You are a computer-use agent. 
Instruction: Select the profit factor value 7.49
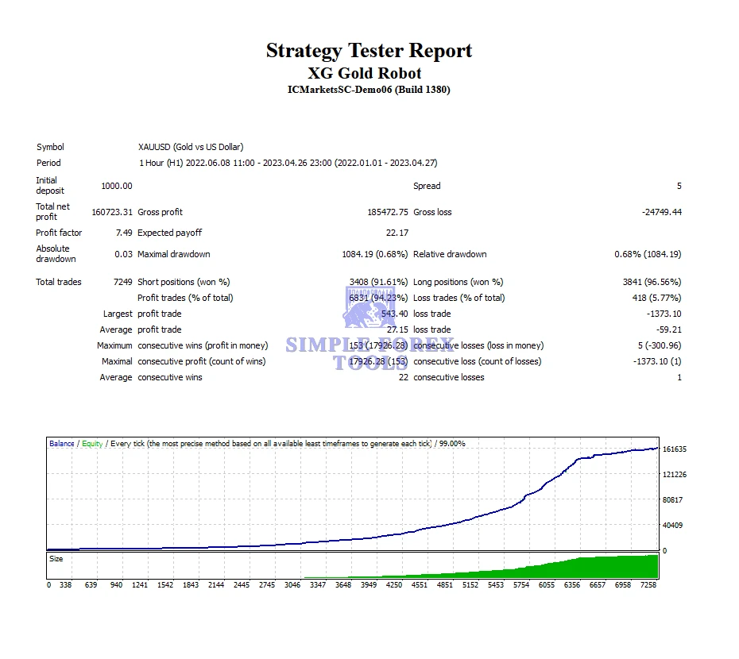pos(122,233)
